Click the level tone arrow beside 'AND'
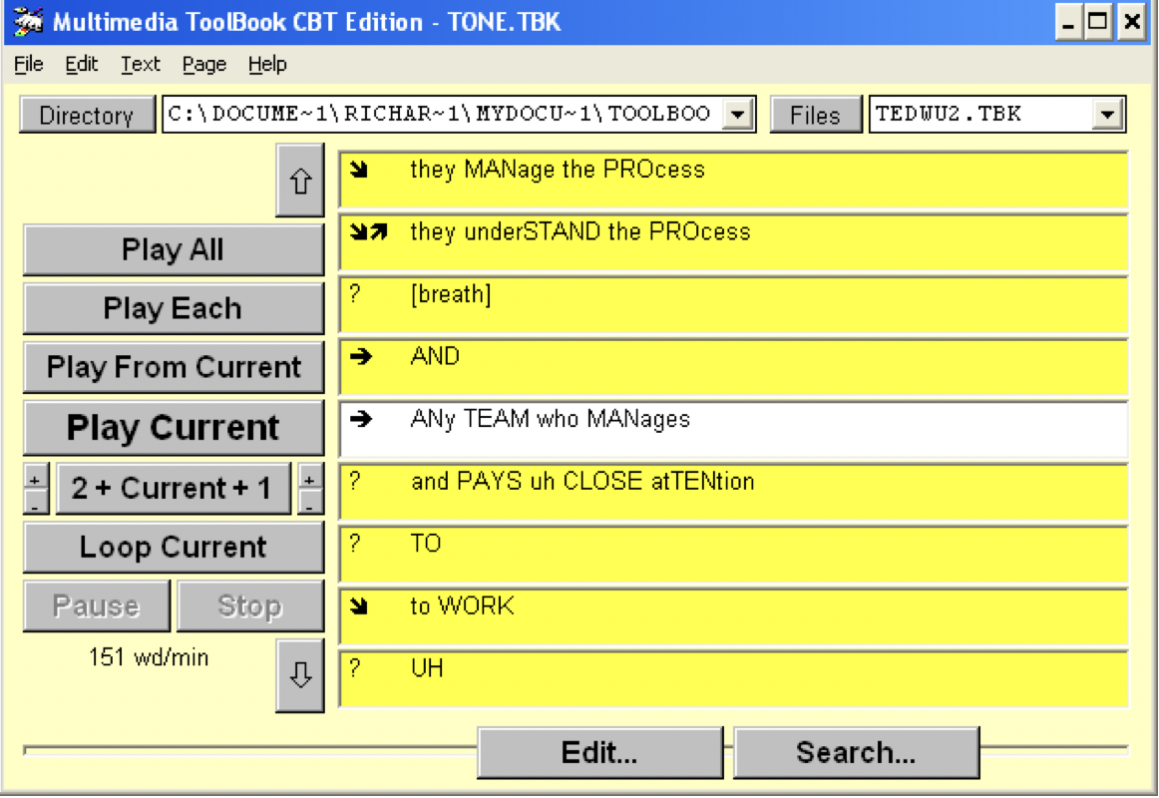The image size is (1159, 798). coord(361,357)
